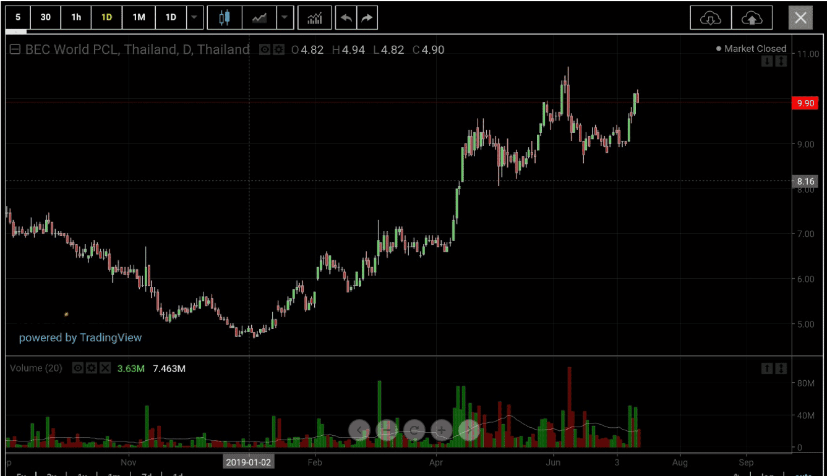Toggle visibility of Volume indicator
The height and width of the screenshot is (476, 827).
(x=78, y=368)
